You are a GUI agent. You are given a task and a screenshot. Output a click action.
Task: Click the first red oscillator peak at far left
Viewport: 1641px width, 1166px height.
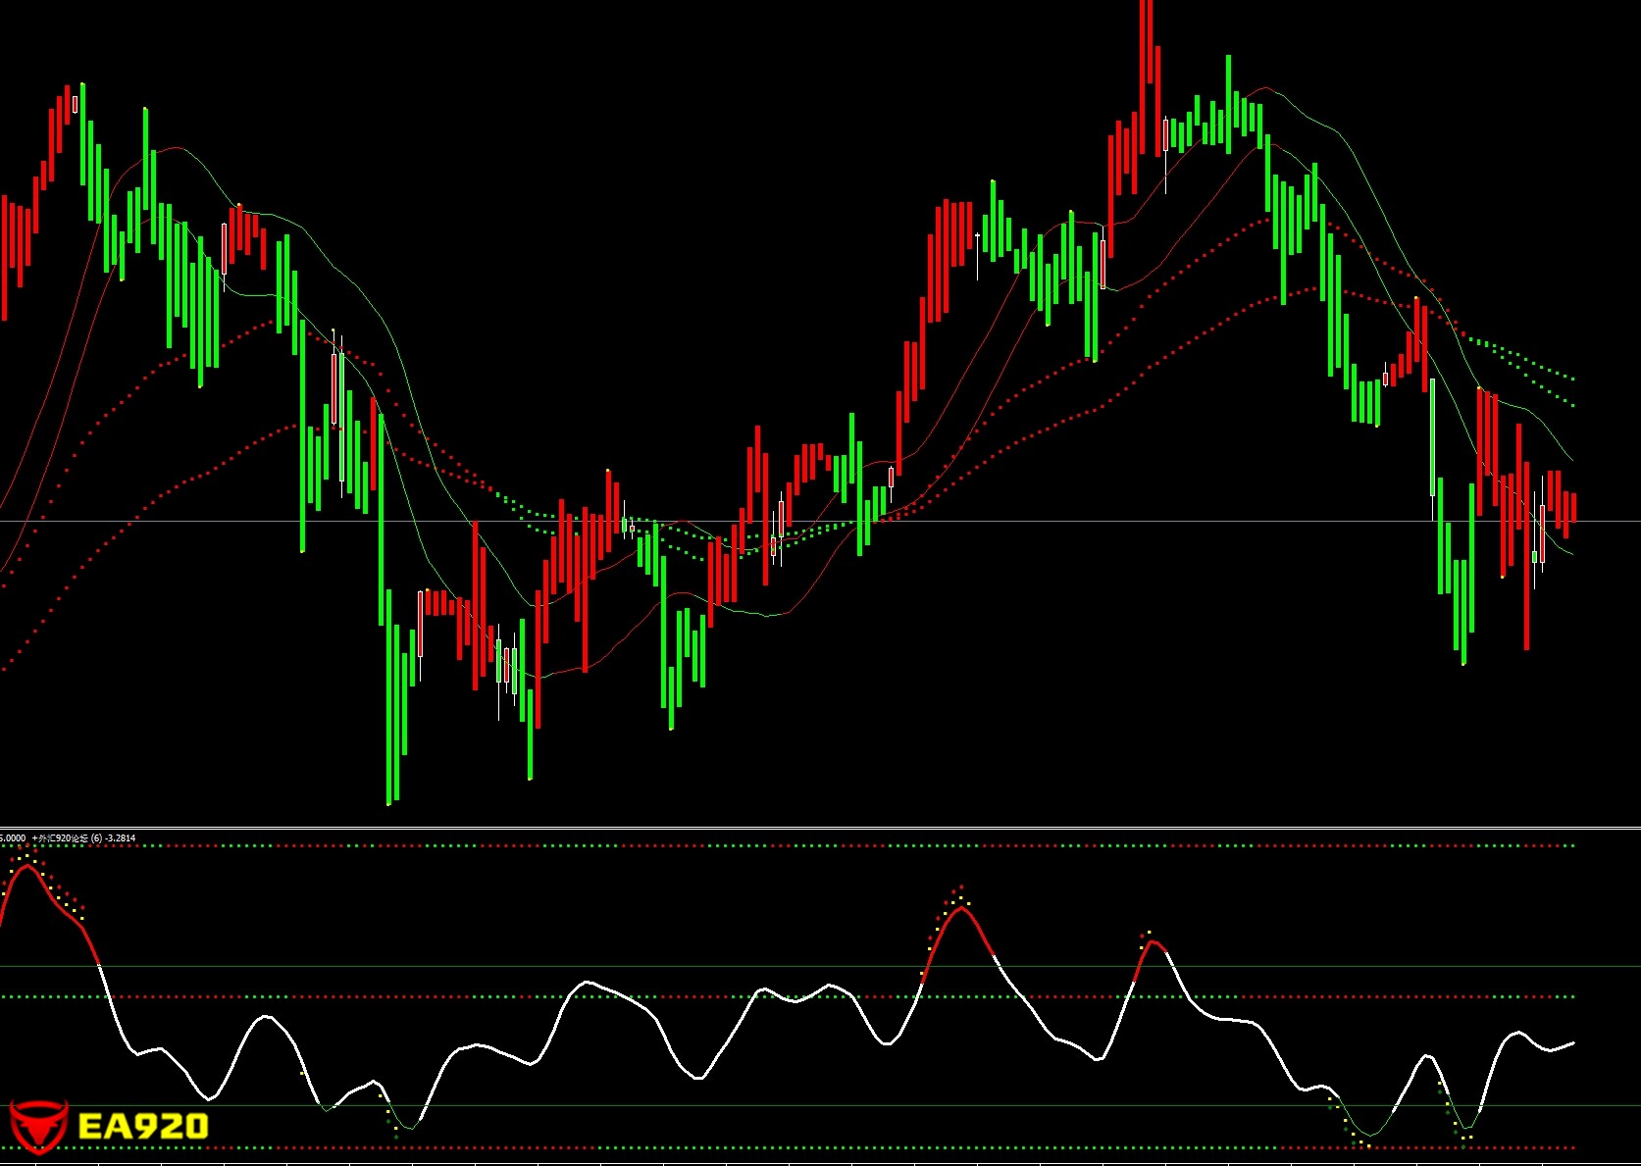tap(26, 868)
